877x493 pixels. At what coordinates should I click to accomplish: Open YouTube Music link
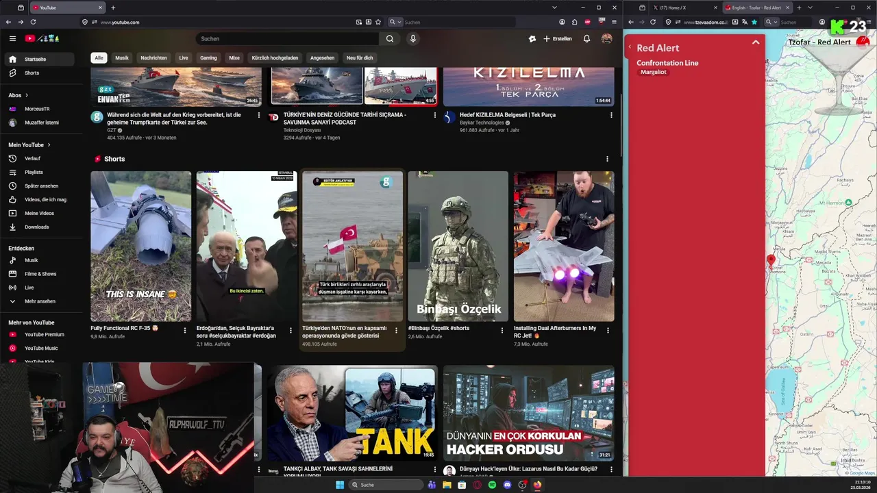(x=41, y=349)
